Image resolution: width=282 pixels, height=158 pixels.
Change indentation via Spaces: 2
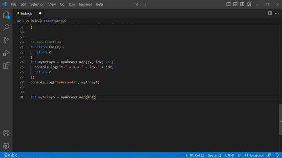pyautogui.click(x=215, y=155)
